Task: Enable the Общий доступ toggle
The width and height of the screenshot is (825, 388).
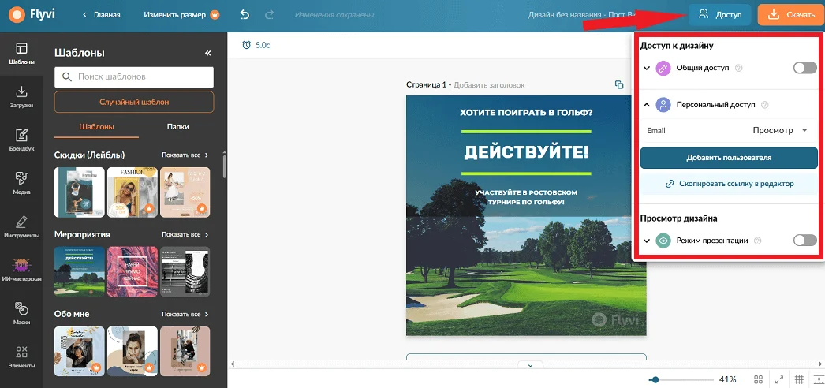Action: [x=804, y=69]
